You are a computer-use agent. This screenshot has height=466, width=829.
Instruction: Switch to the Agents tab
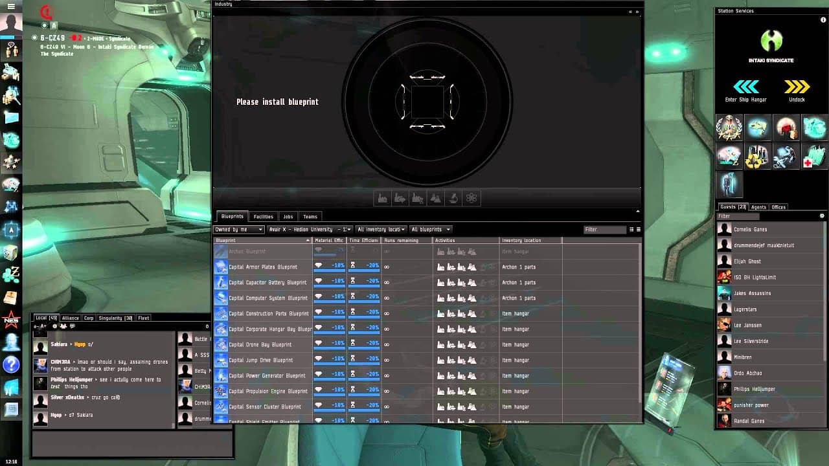(758, 207)
